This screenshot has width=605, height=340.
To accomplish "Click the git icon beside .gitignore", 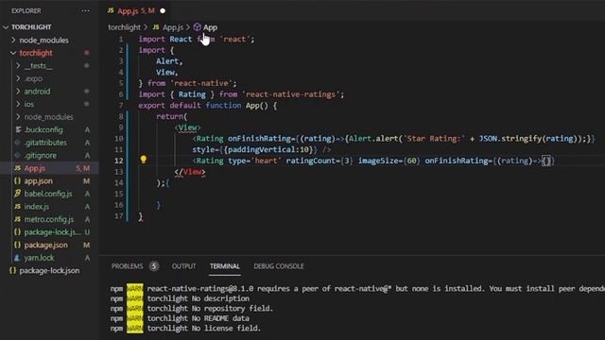I will pos(17,155).
